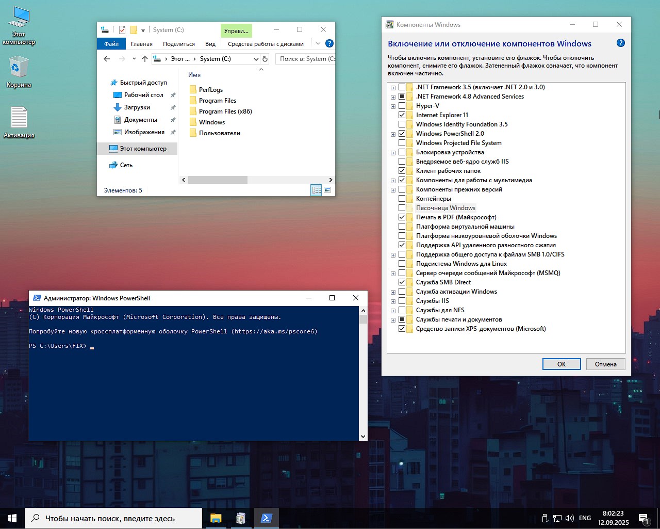This screenshot has width=660, height=529.
Task: Select Сеть in the navigation pane
Action: click(x=126, y=165)
